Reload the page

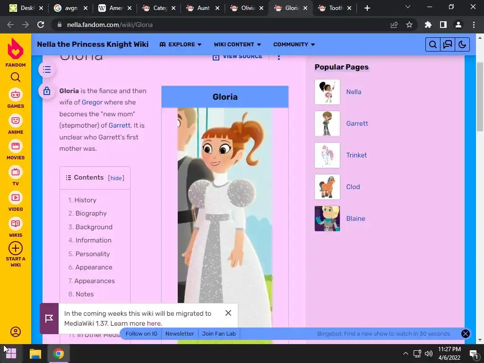(41, 25)
